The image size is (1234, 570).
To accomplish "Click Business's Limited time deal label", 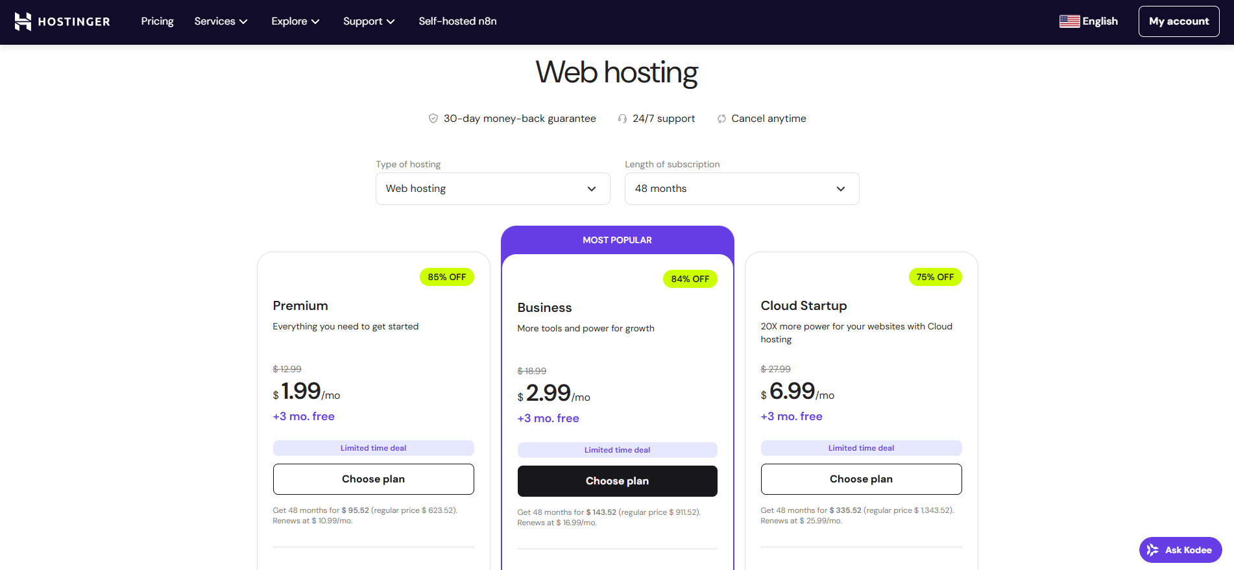I will [x=618, y=450].
